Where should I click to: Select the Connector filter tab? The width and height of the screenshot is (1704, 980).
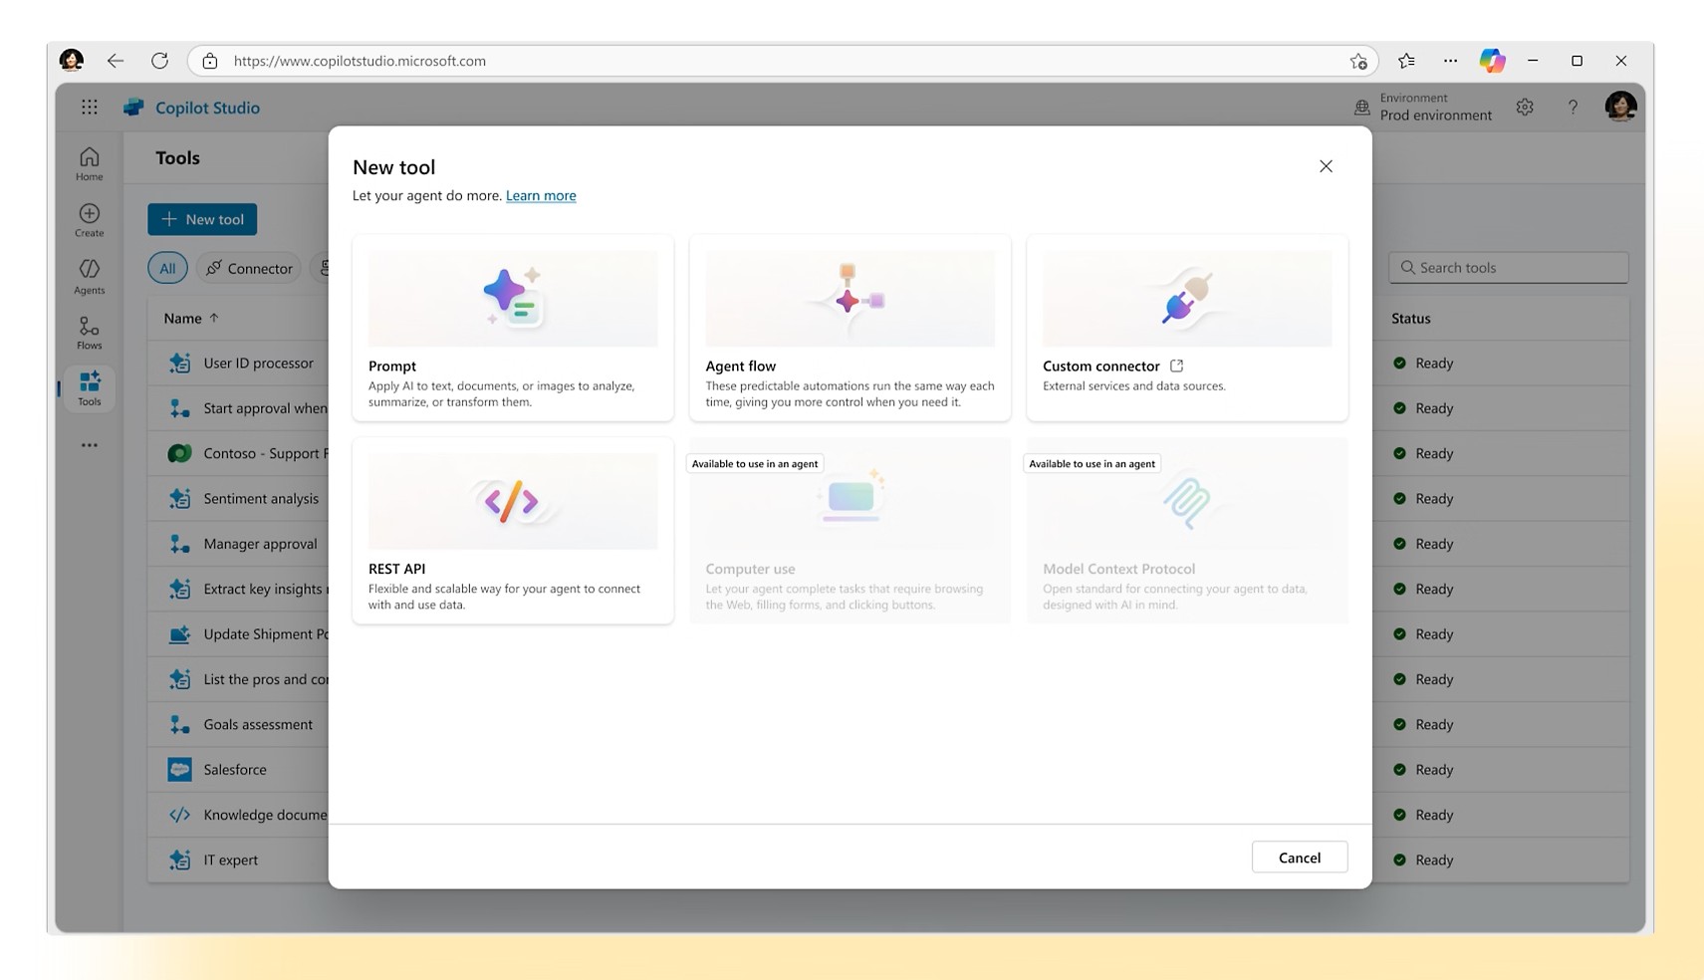pos(249,268)
